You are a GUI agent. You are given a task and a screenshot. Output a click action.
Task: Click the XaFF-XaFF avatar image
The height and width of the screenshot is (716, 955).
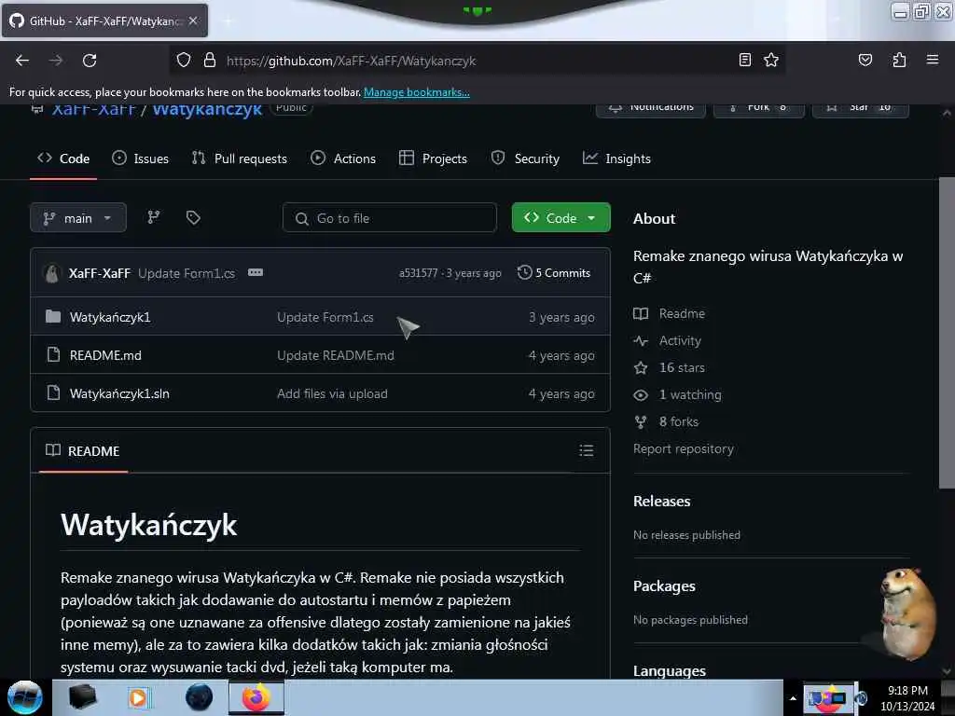coord(52,273)
